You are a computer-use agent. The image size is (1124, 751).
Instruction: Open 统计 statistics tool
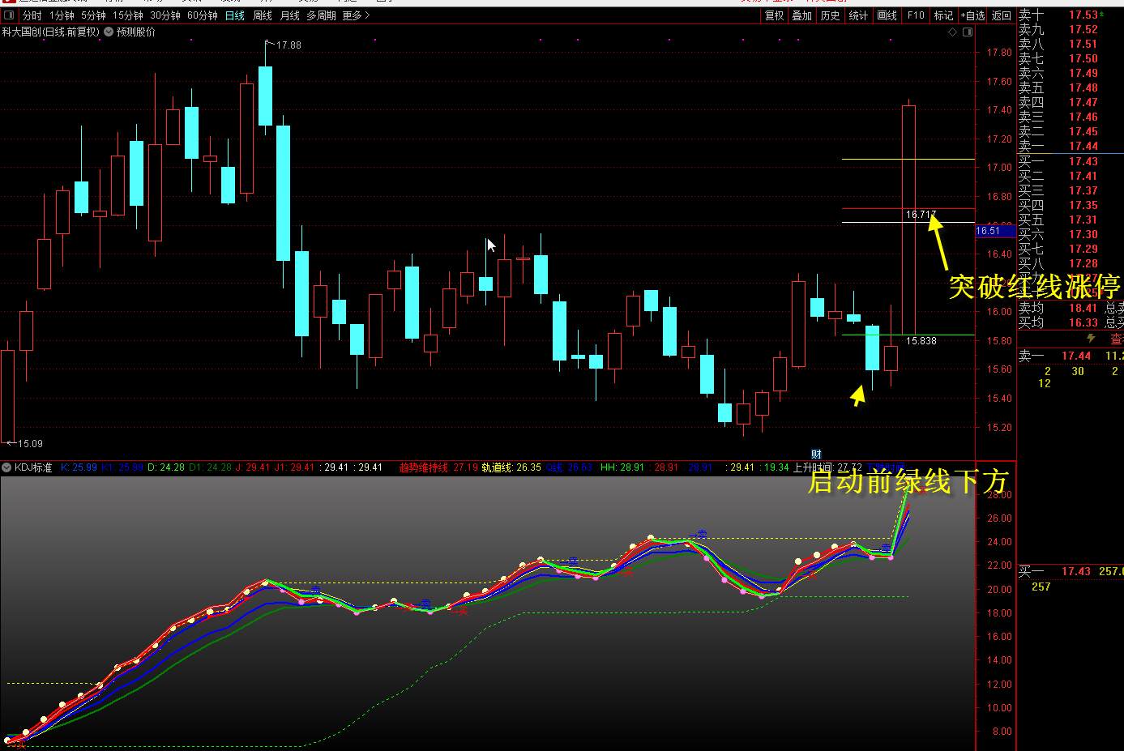point(858,15)
